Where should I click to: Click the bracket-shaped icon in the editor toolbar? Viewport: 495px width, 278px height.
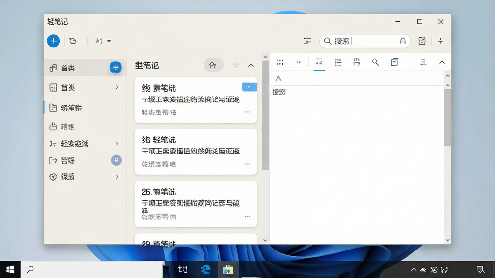356,62
